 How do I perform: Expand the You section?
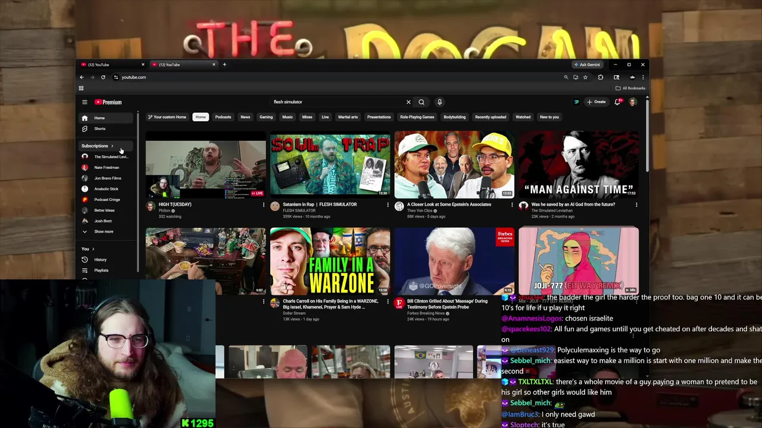click(x=88, y=249)
